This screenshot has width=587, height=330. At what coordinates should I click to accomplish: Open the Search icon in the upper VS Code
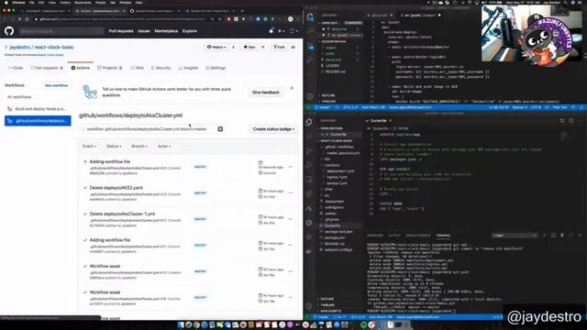[310, 31]
